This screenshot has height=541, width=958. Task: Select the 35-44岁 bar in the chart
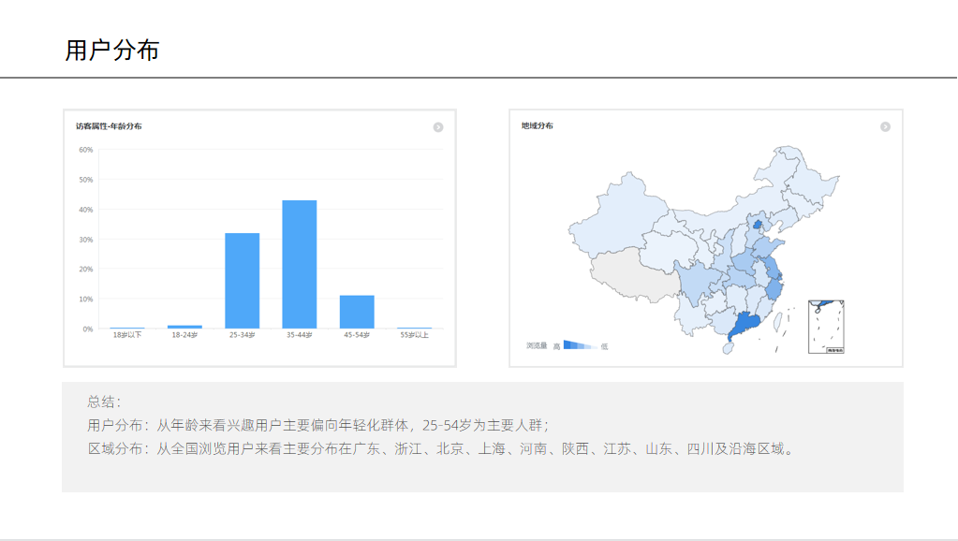[300, 264]
